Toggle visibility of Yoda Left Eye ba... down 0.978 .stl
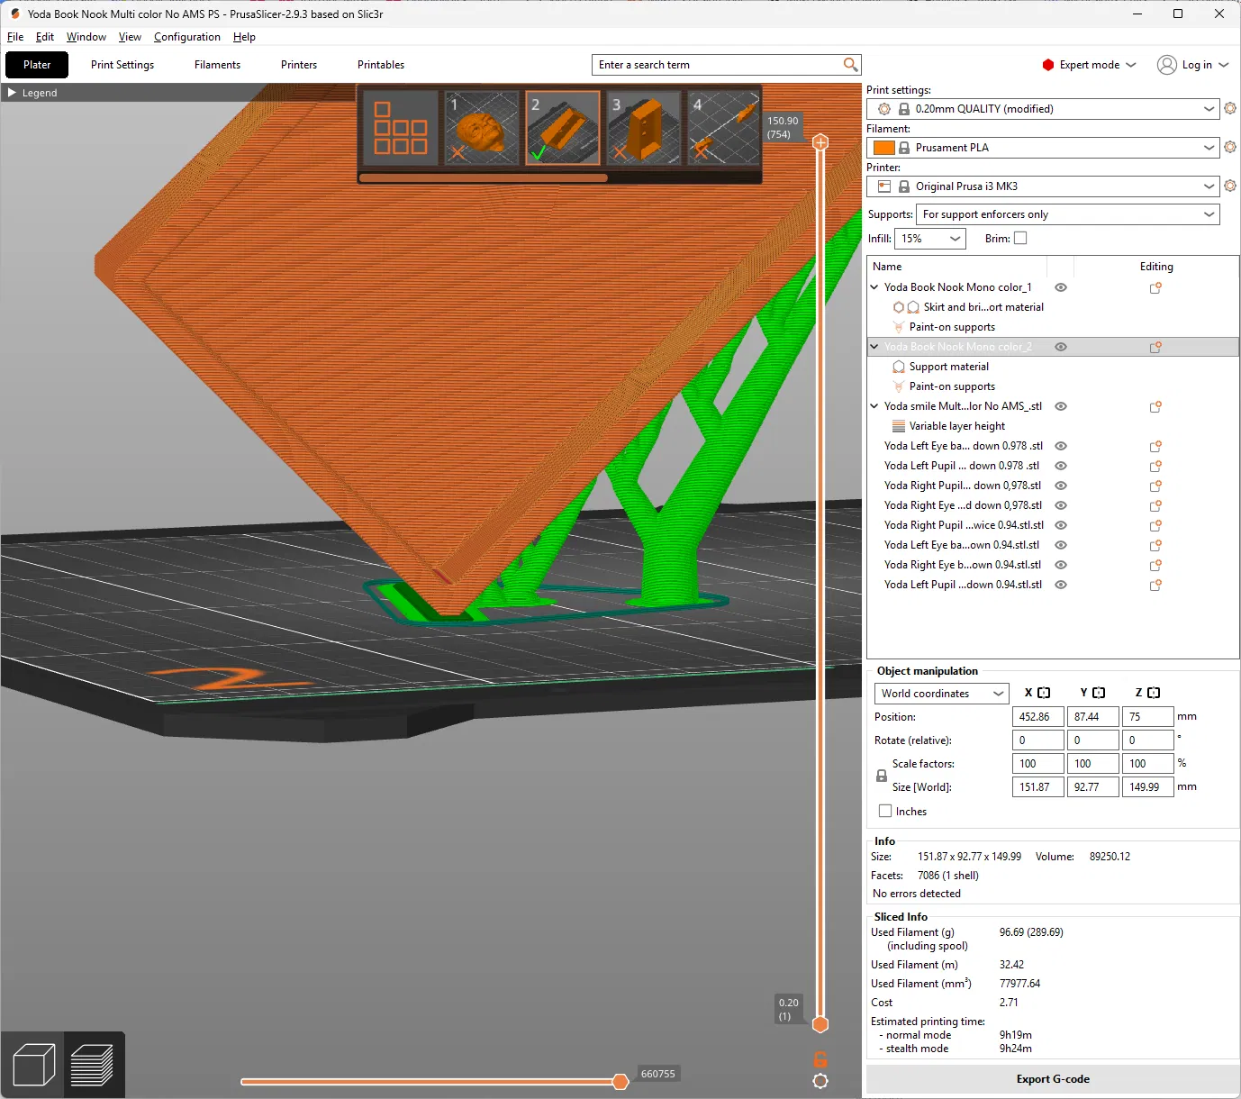 point(1061,446)
